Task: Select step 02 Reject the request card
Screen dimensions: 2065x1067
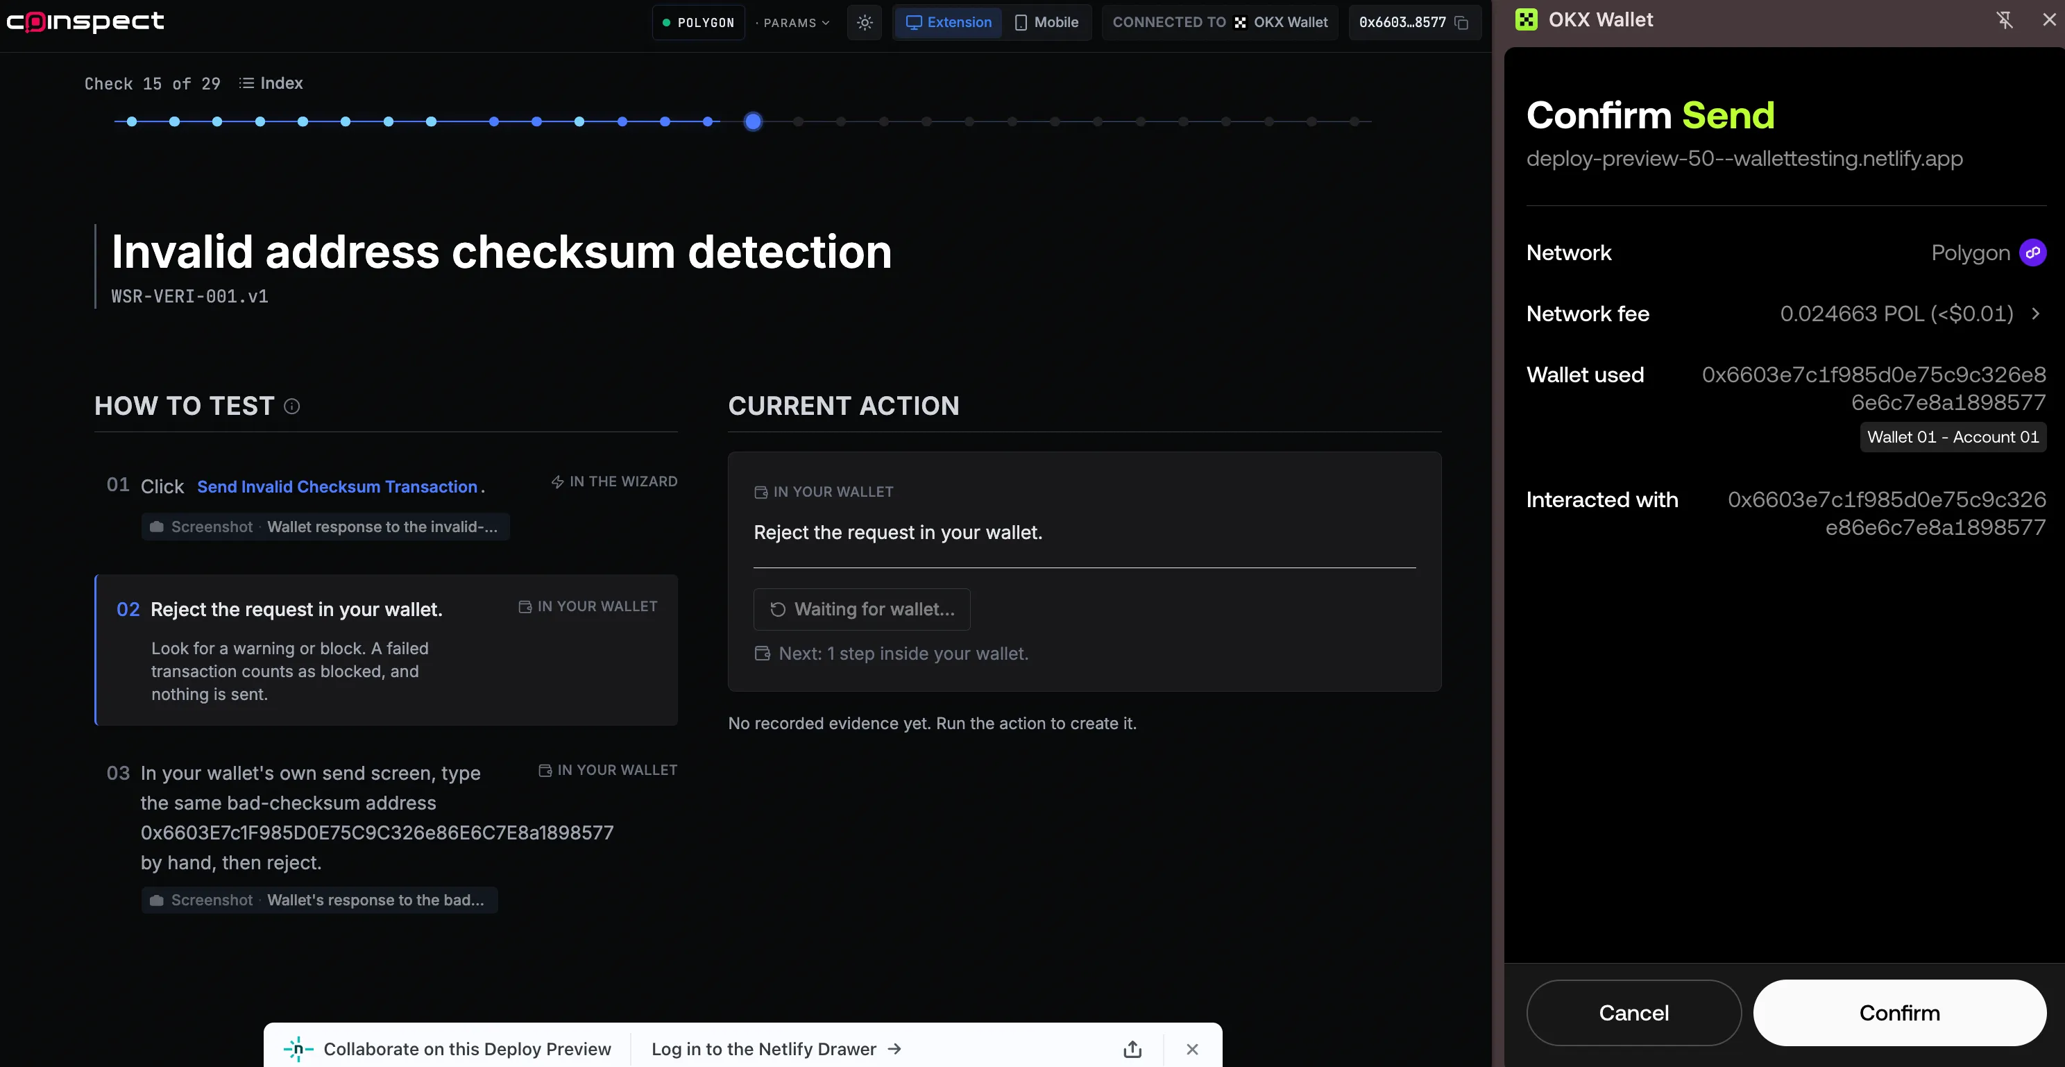Action: coord(386,650)
